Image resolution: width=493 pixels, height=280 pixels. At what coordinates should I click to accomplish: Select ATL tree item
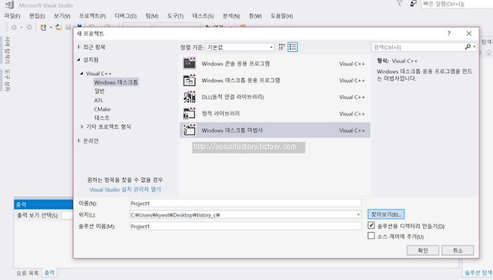(99, 100)
